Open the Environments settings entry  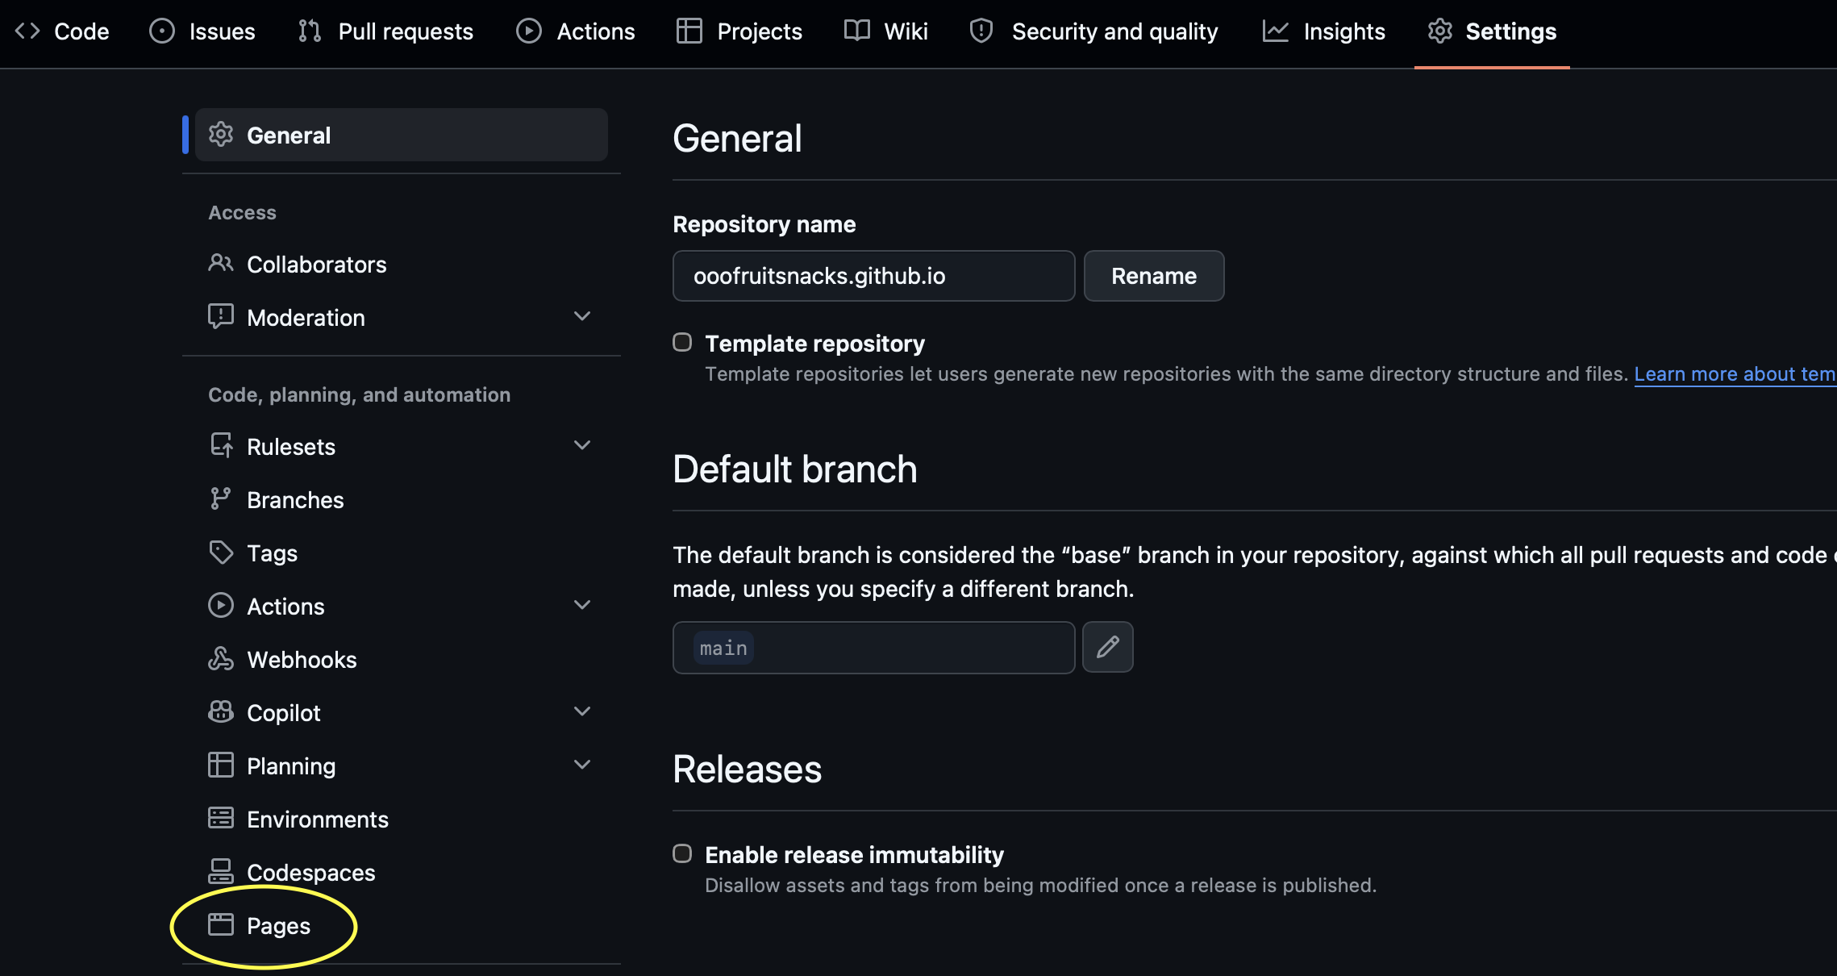click(x=402, y=820)
